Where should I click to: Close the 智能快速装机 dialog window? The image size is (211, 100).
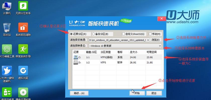[162, 19]
